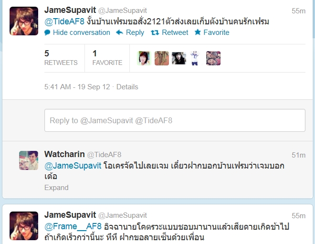View the last retweeter avatar in row

[213, 58]
